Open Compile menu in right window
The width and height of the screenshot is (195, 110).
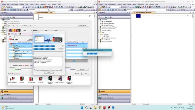click(119, 5)
